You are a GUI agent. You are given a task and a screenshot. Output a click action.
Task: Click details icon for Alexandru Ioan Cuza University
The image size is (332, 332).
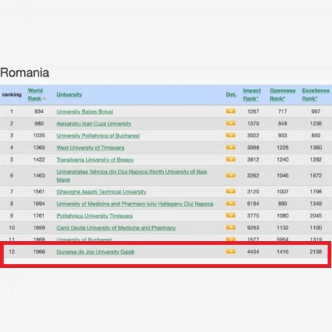point(231,123)
